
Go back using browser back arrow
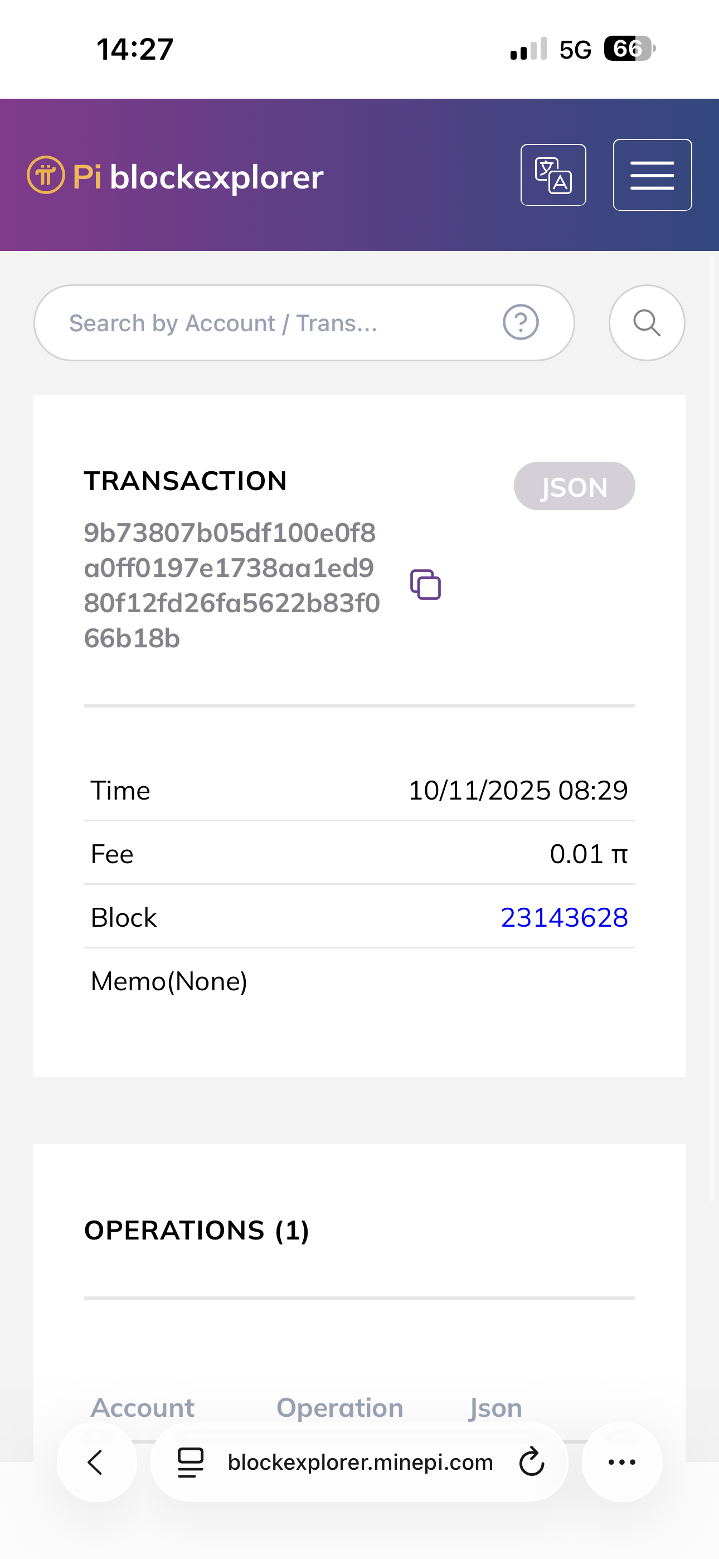pyautogui.click(x=96, y=1462)
